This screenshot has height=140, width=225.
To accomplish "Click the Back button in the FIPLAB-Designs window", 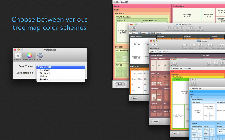I will coord(135,98).
